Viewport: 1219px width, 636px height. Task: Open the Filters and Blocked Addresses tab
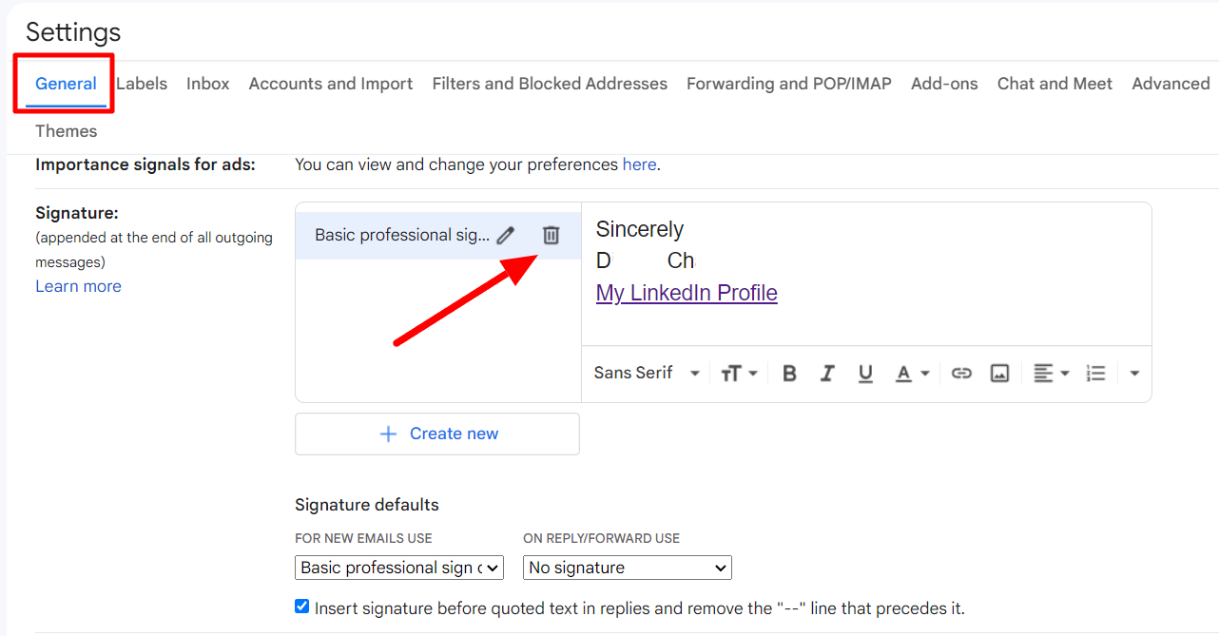coord(550,84)
